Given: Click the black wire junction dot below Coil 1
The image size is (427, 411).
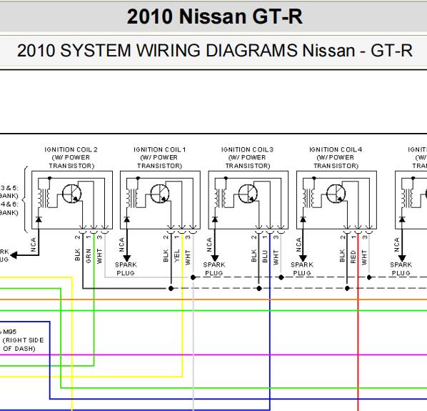Looking at the screenshot, I should [171, 288].
